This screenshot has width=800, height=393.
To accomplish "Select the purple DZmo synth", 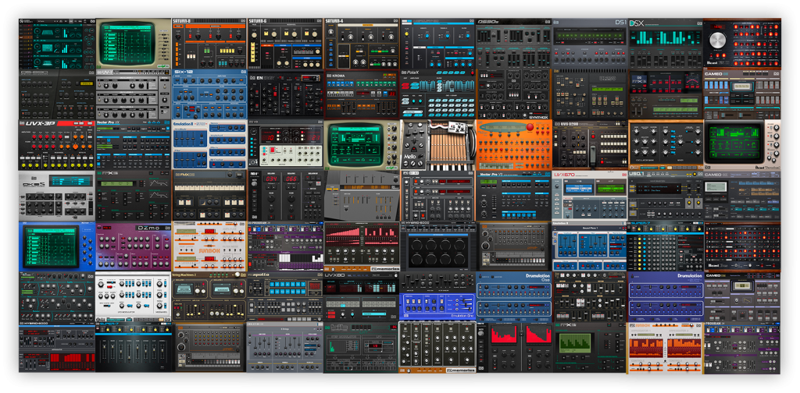I will [x=133, y=246].
